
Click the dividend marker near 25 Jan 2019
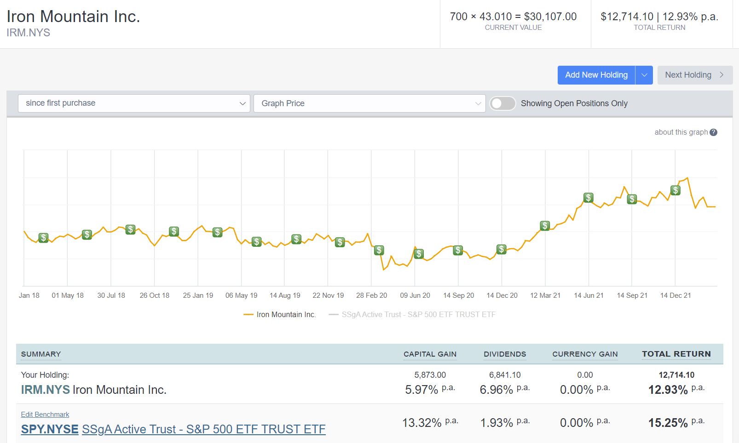217,232
